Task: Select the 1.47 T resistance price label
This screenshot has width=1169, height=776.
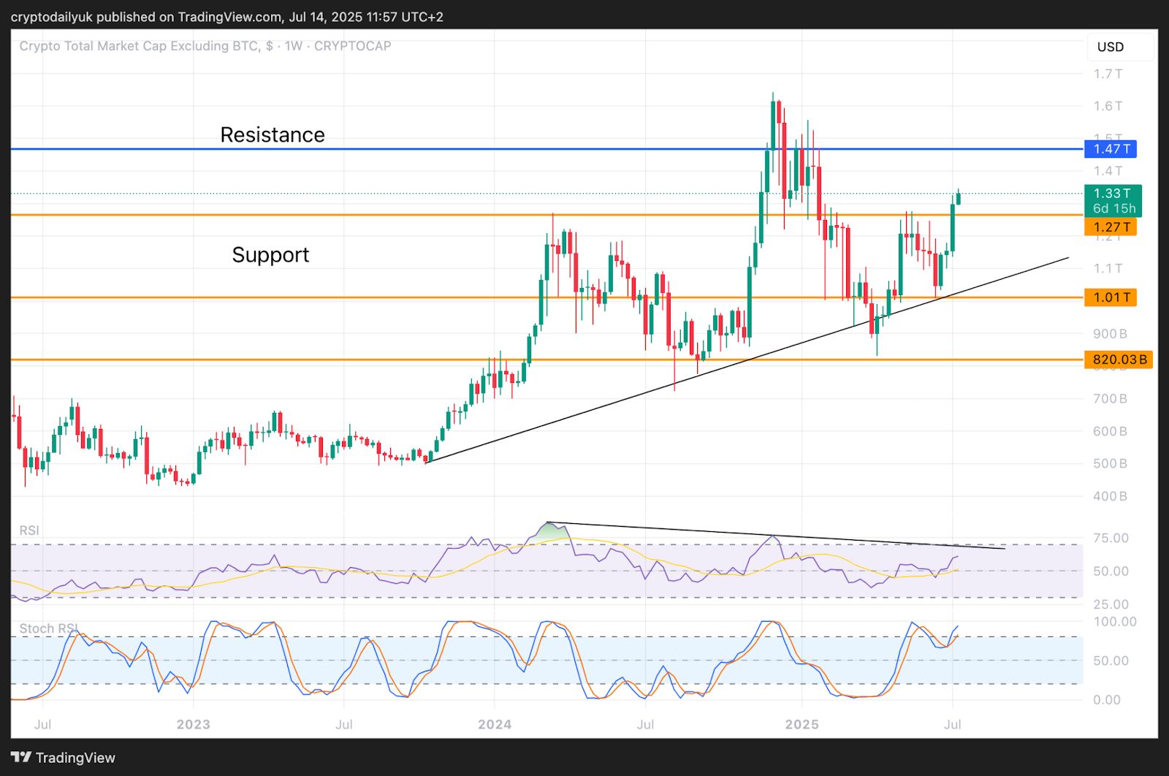Action: (1111, 149)
